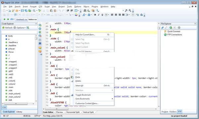Click the Save file floppy icon
This screenshot has height=119, width=199.
tap(22, 11)
